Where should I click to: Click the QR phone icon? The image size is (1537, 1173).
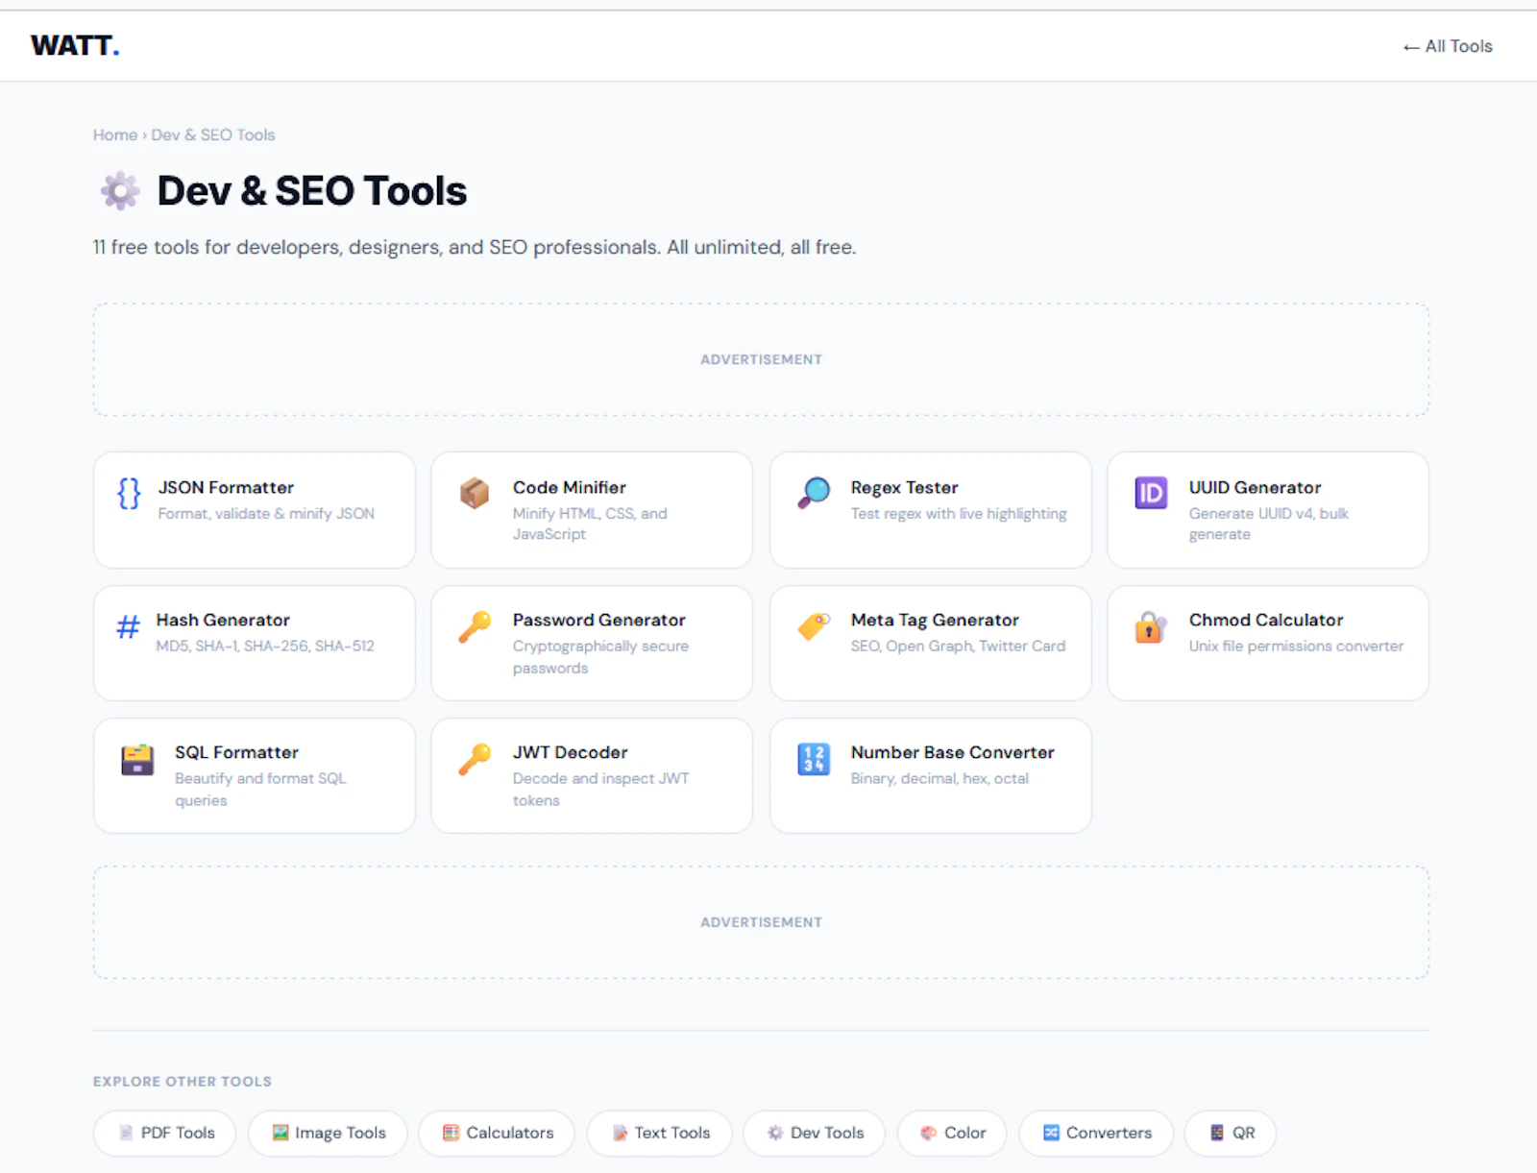[x=1217, y=1133]
